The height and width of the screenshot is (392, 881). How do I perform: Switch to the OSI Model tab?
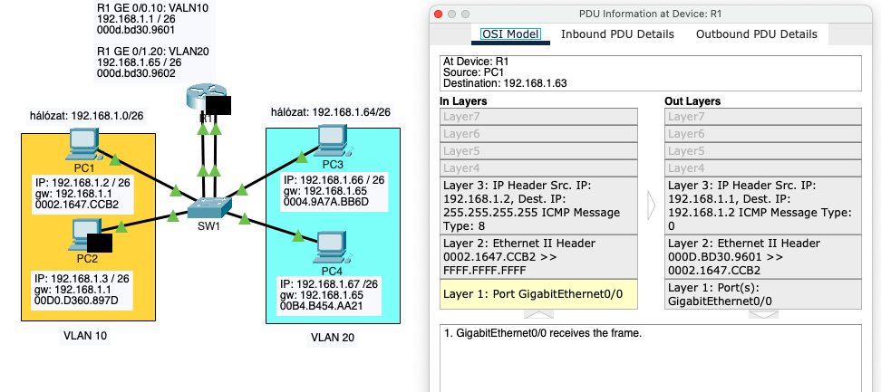point(510,34)
